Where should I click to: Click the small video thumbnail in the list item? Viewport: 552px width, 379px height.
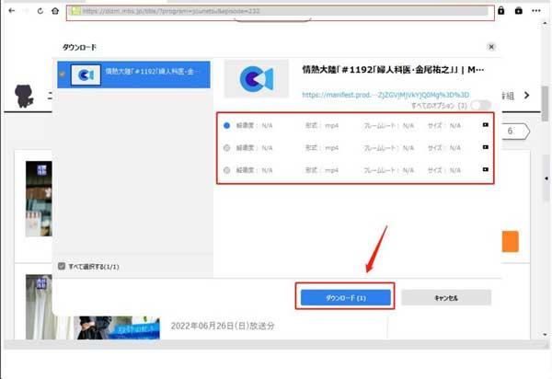tap(86, 75)
